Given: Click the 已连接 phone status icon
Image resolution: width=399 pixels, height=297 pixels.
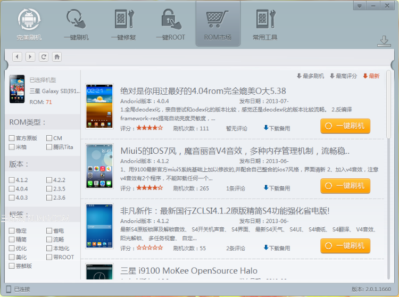Looking at the screenshot, I should click(x=9, y=289).
